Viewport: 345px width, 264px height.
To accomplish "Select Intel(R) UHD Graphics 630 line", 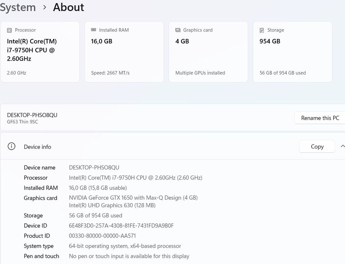I will (x=112, y=205).
